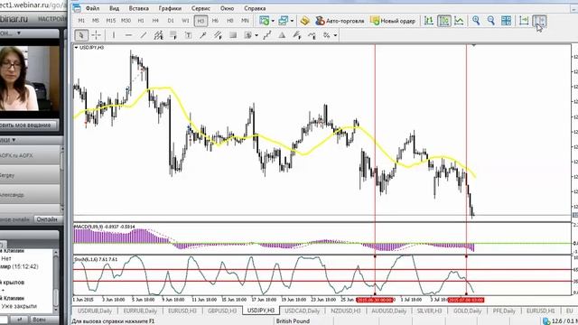
Task: Select participant Sergey in webinar list
Action: coord(30,175)
